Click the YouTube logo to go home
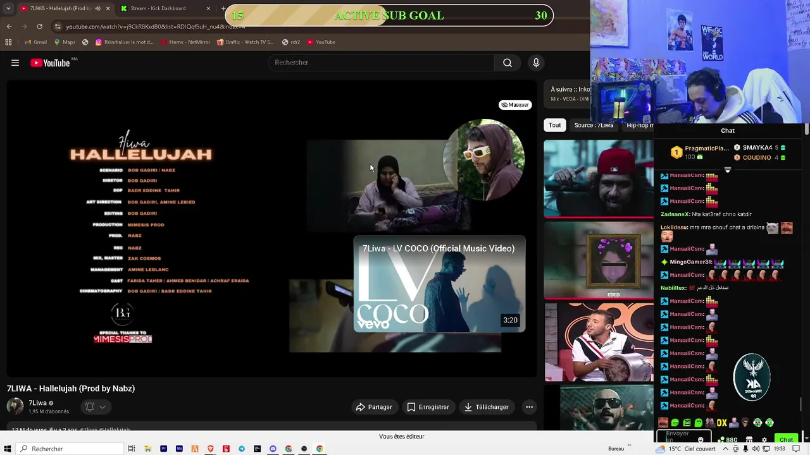 click(51, 63)
